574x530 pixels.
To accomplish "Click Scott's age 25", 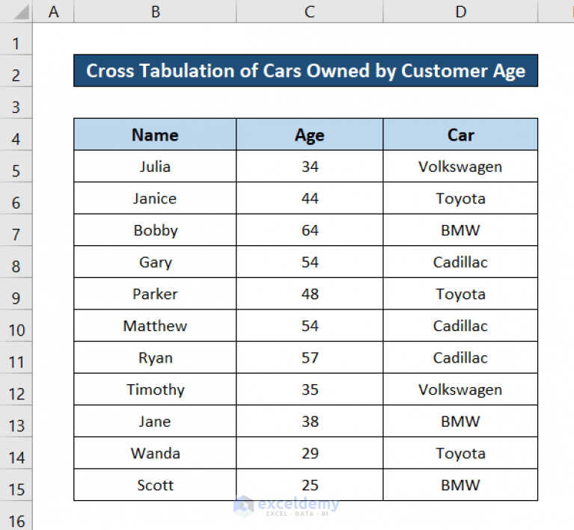I will click(x=310, y=485).
